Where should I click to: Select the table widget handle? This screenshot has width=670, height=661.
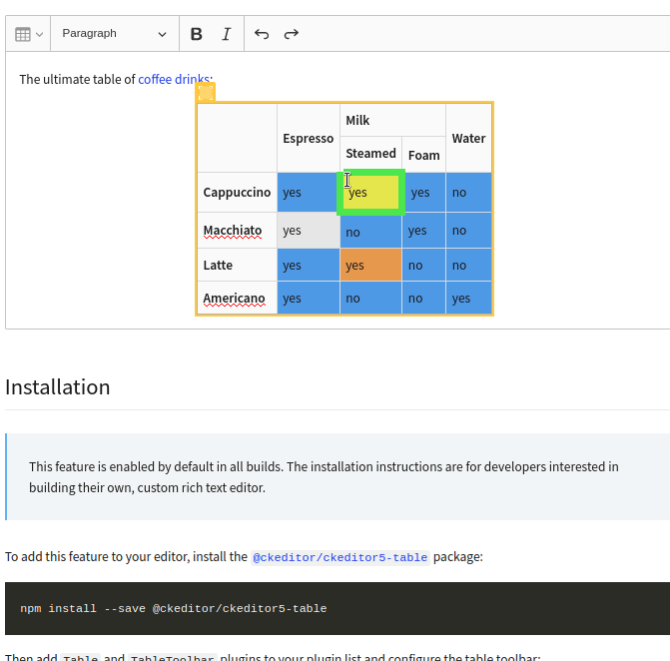tap(206, 92)
